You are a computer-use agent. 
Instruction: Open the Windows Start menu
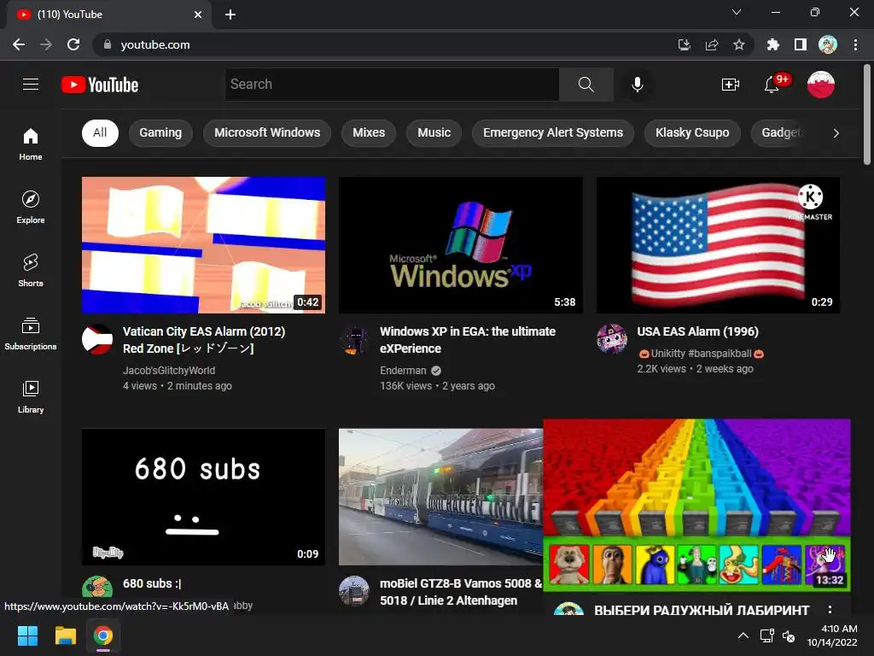(27, 635)
